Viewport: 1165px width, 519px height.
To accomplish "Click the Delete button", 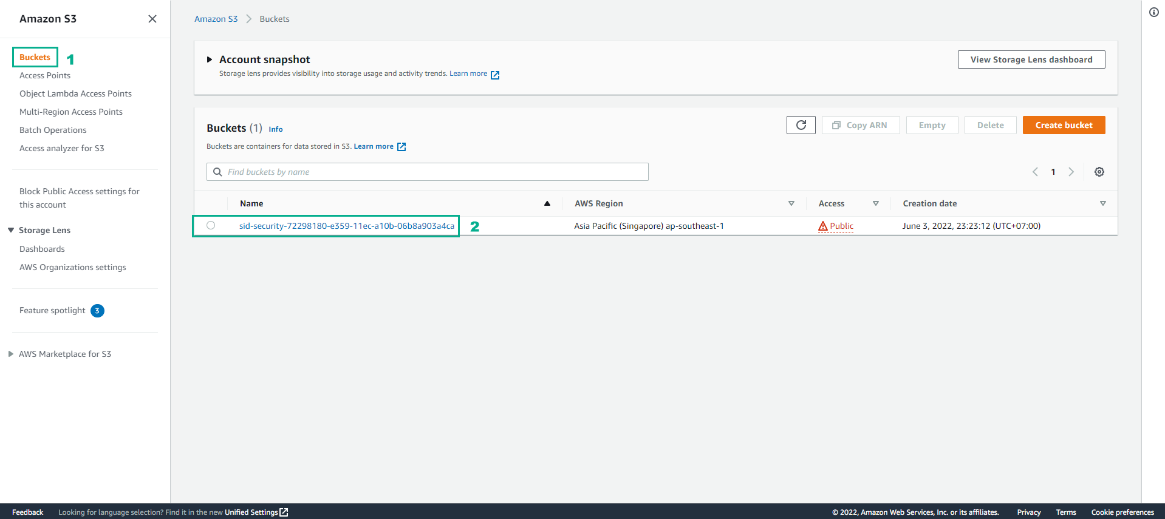I will pos(990,125).
